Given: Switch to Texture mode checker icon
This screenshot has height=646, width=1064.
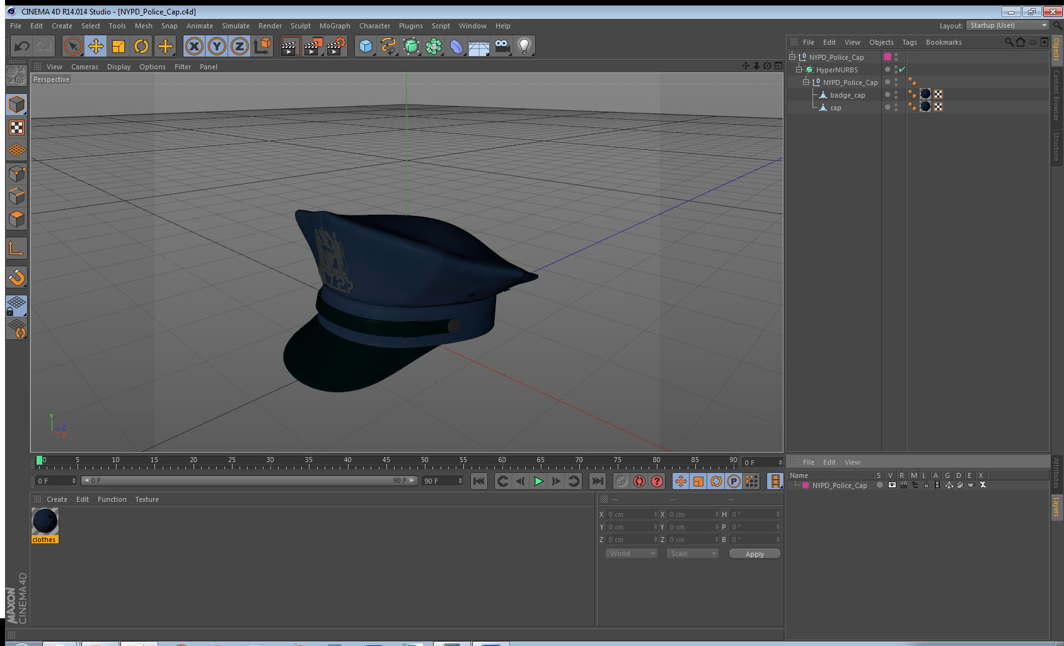Looking at the screenshot, I should [16, 128].
